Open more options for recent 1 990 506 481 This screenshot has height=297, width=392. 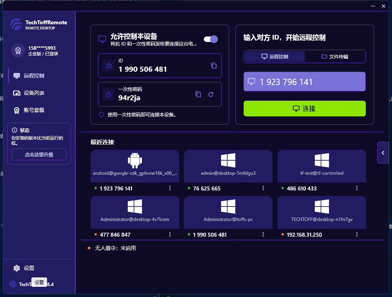[x=263, y=234]
